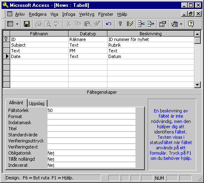Click the Verifieringstext property field
Viewport: 204px width, 183px height.
pos(91,147)
